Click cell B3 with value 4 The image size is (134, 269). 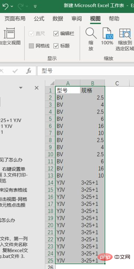pos(93,105)
